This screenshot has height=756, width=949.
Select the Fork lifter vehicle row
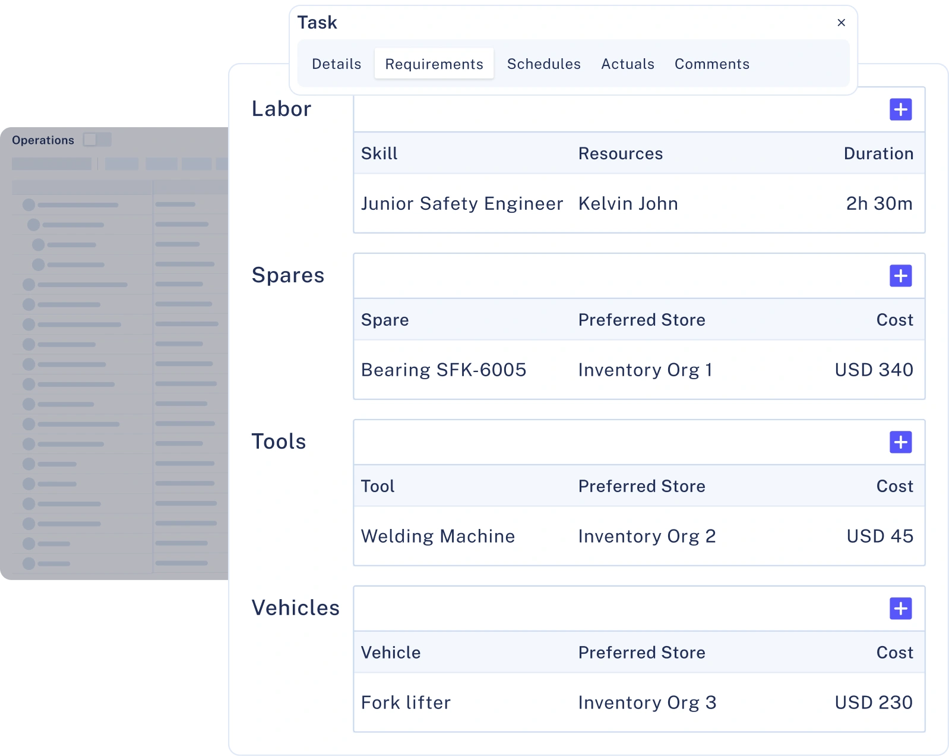406,703
